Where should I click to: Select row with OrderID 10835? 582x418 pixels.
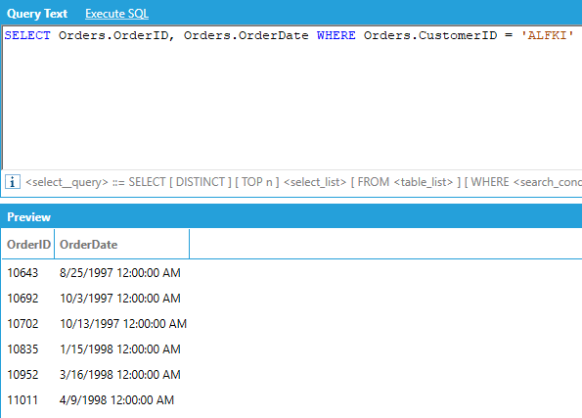292,349
